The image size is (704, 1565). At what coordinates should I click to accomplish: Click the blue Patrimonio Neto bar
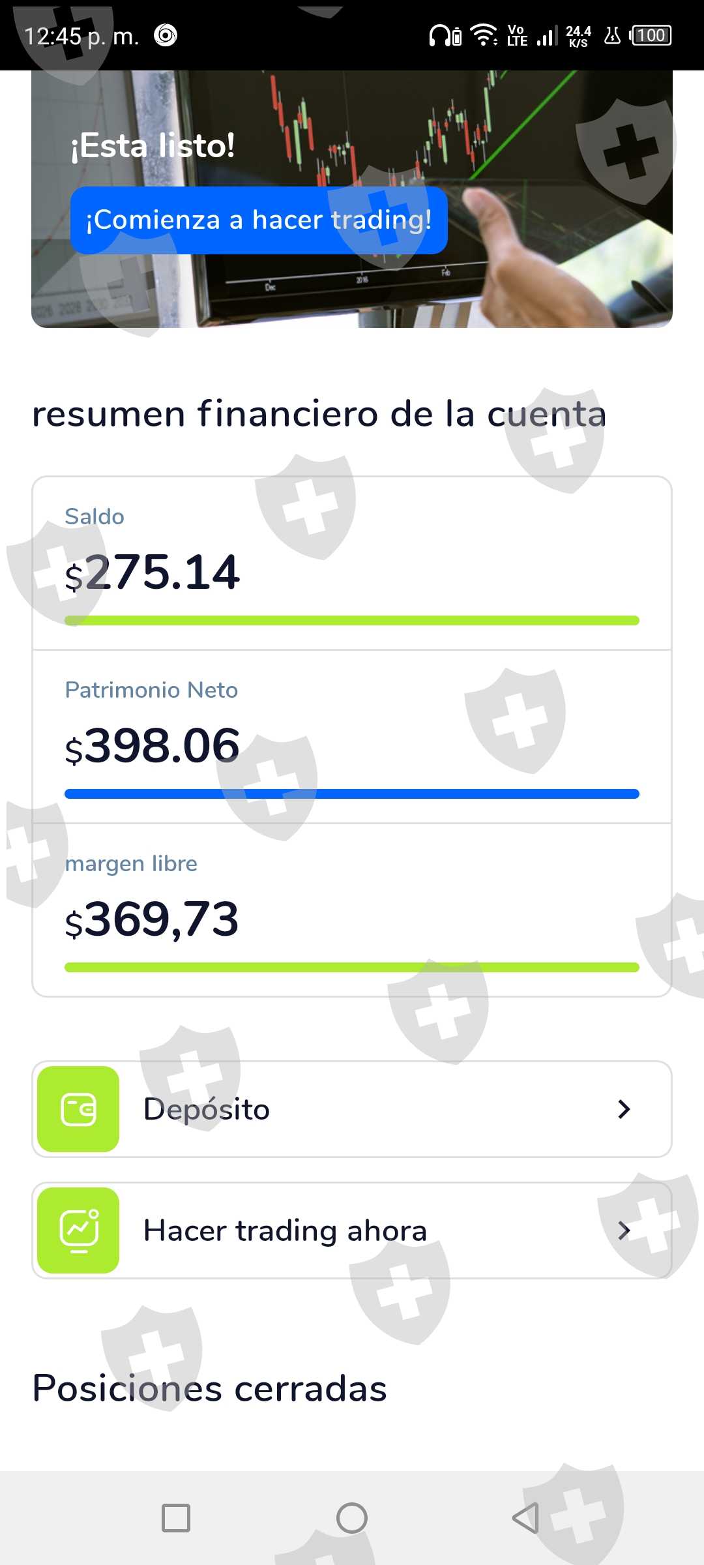click(x=352, y=794)
